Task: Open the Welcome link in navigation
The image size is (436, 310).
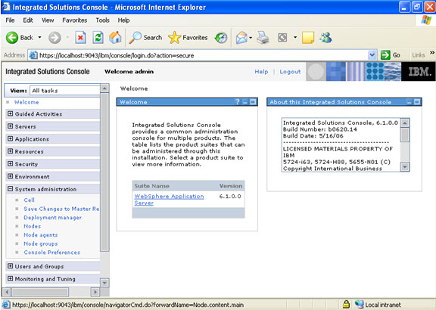Action: tap(26, 102)
